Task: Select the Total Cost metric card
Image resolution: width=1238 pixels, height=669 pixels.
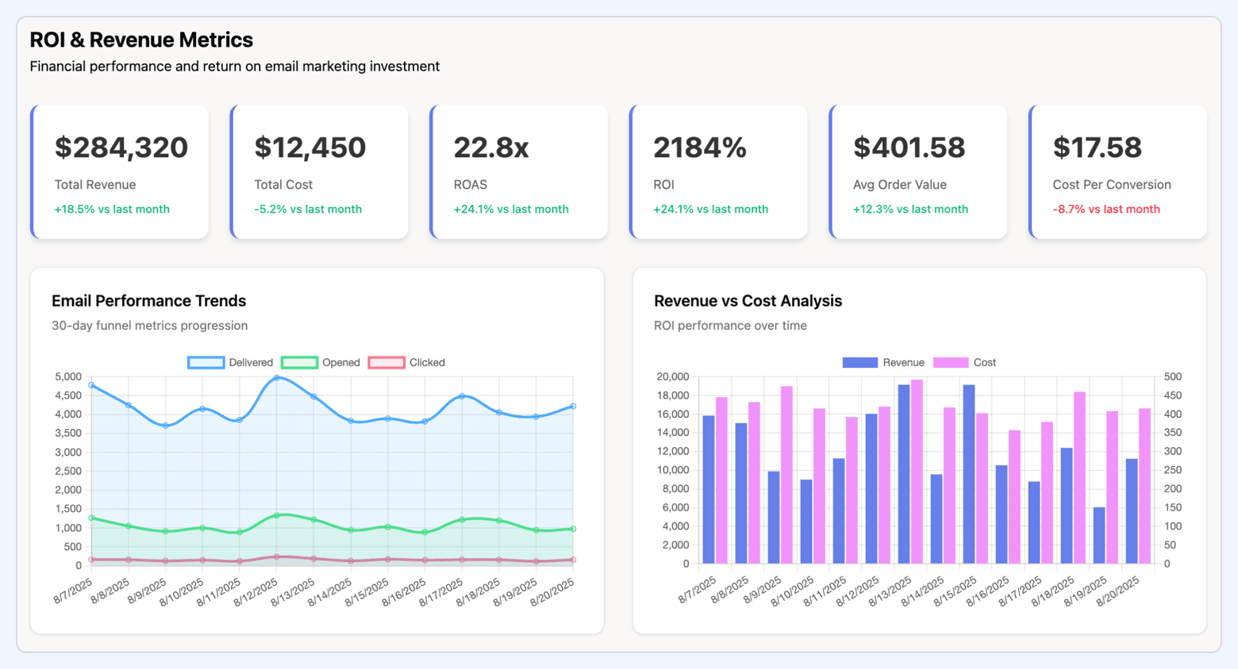Action: pos(320,171)
